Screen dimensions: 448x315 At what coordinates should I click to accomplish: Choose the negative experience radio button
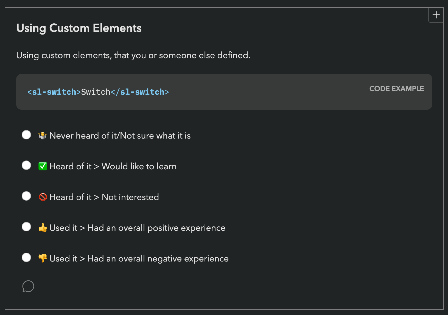(26, 258)
